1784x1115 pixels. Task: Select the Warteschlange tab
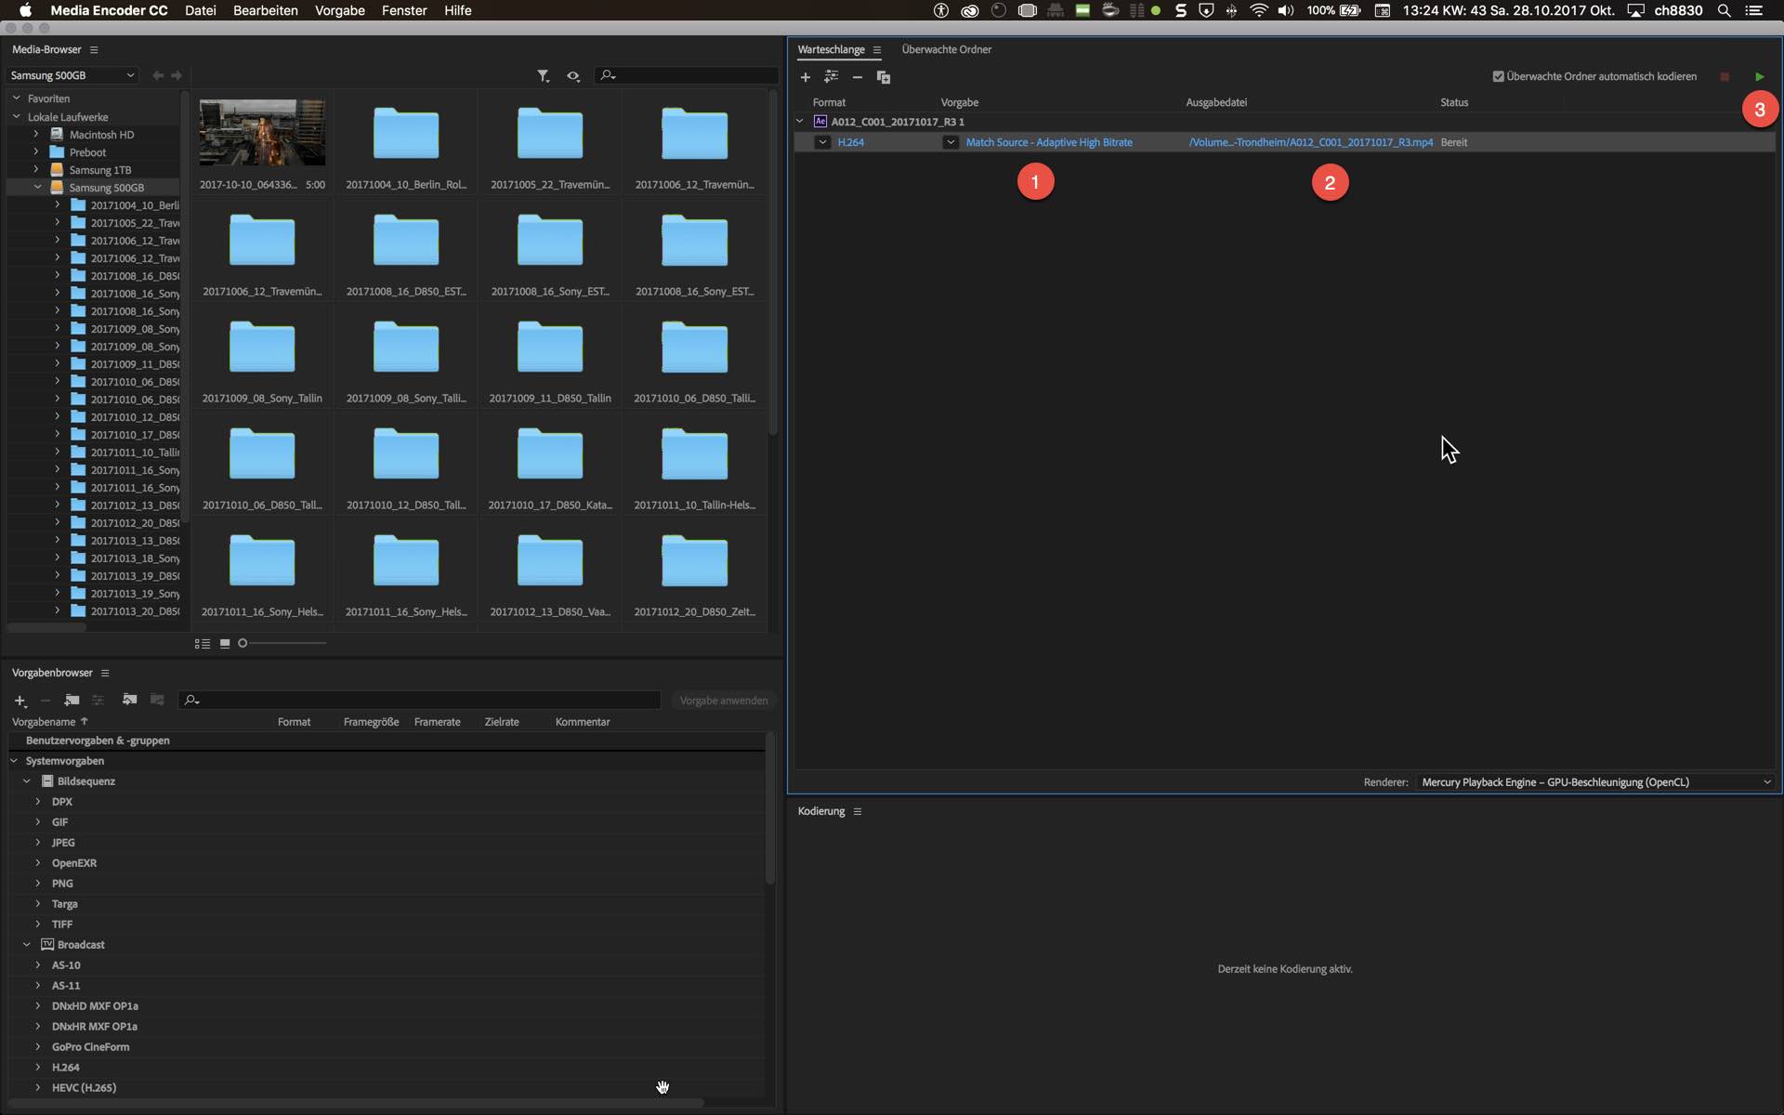tap(831, 49)
